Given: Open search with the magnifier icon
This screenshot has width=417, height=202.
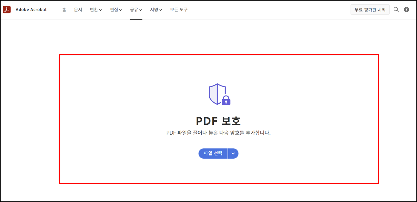Looking at the screenshot, I should (396, 9).
